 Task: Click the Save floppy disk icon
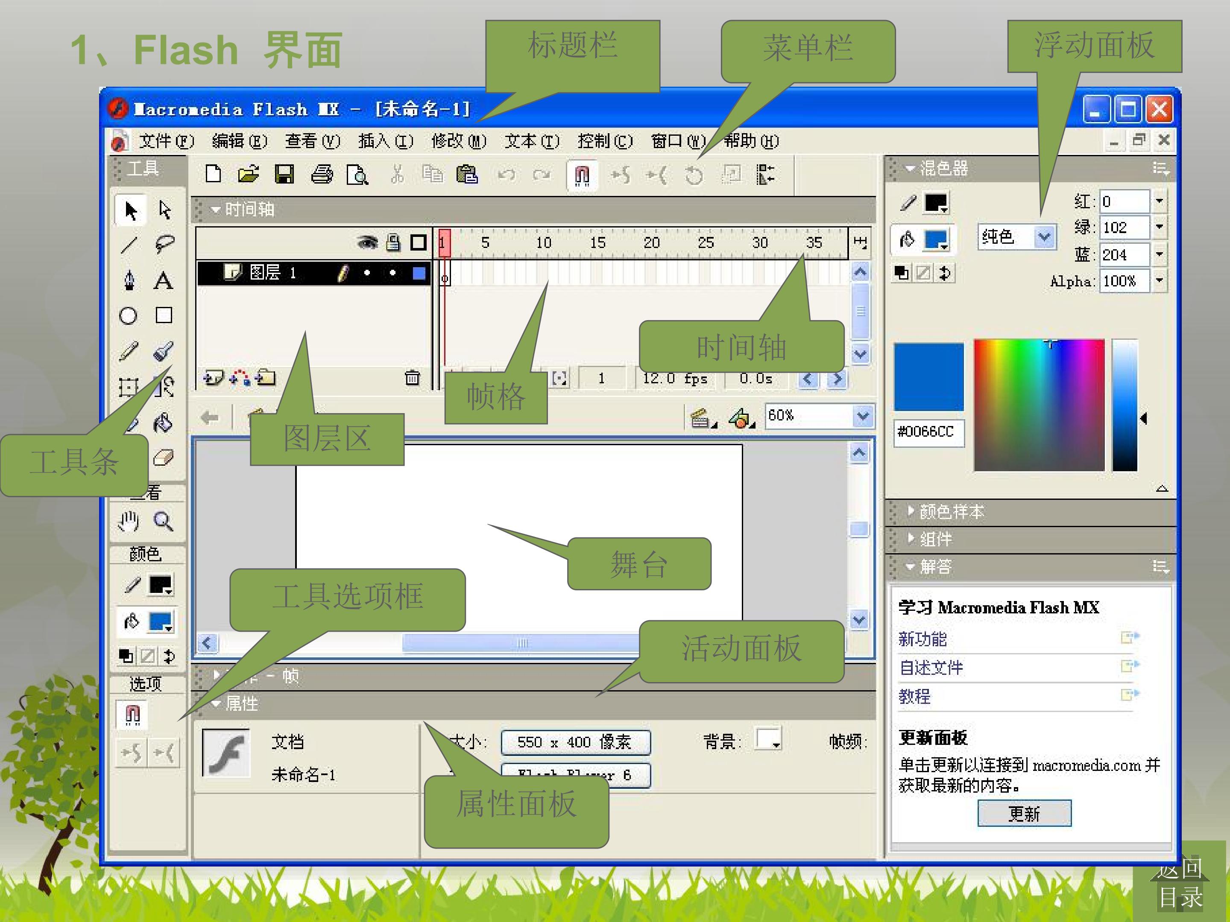tap(284, 175)
